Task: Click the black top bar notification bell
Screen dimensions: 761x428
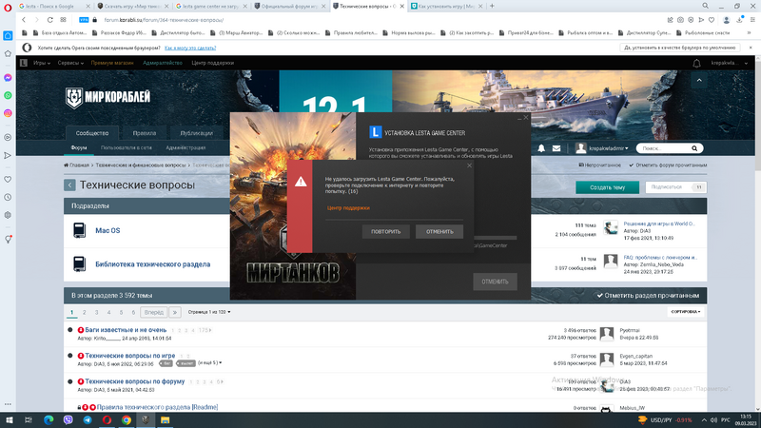Action: 696,63
